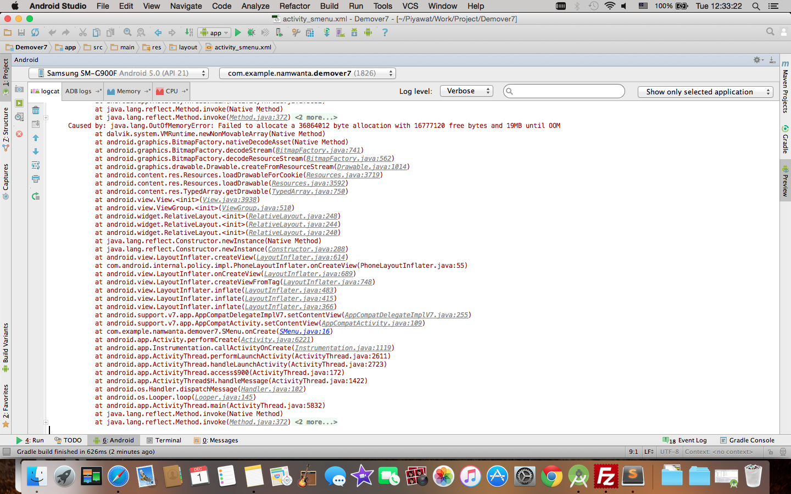Click the Make Project icon
The height and width of the screenshot is (494, 791).
(x=188, y=32)
